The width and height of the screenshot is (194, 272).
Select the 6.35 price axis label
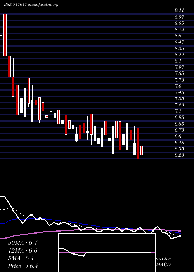[179, 149]
